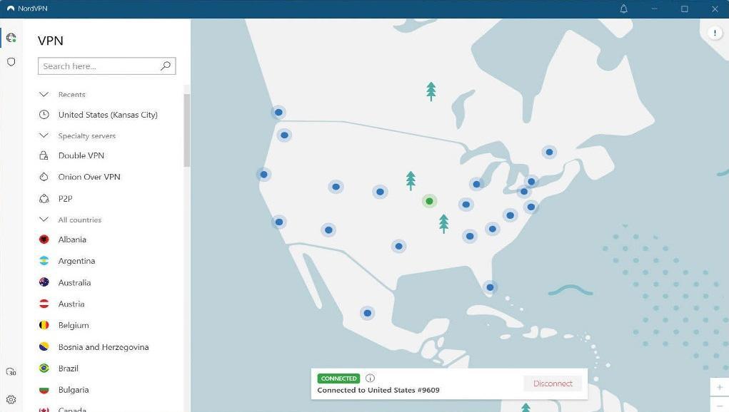Zoom in map with plus button
The image size is (729, 412).
pyautogui.click(x=719, y=387)
